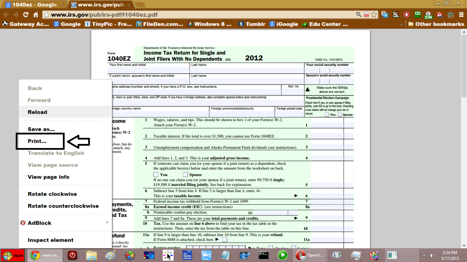The image size is (467, 262).
Task: Open the Google bookmark
Action: [x=67, y=24]
